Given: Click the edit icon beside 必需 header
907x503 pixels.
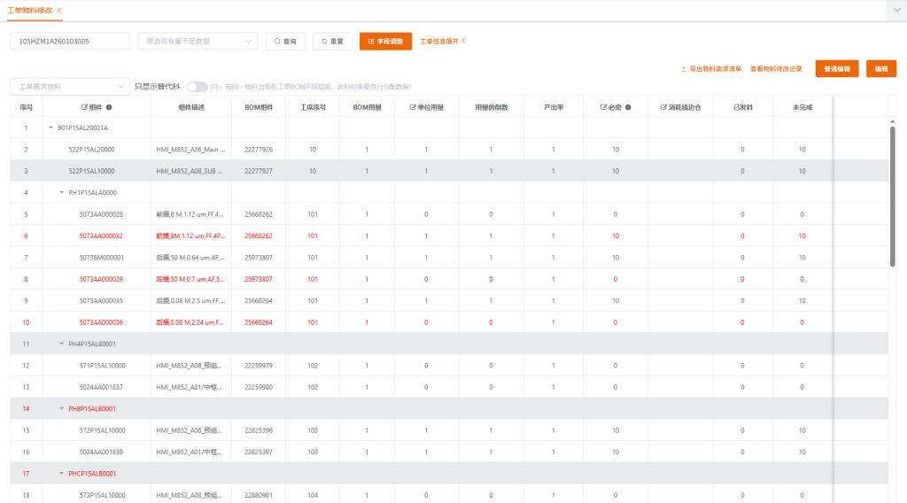Looking at the screenshot, I should 603,107.
